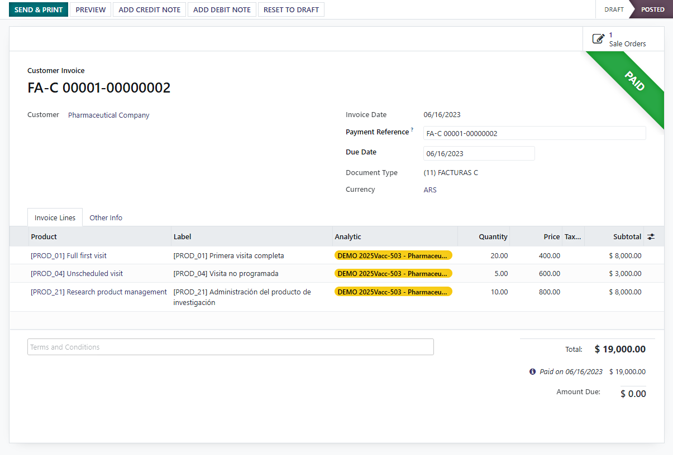Open the invoice Preview
Screen dimensions: 673x455
coord(90,9)
